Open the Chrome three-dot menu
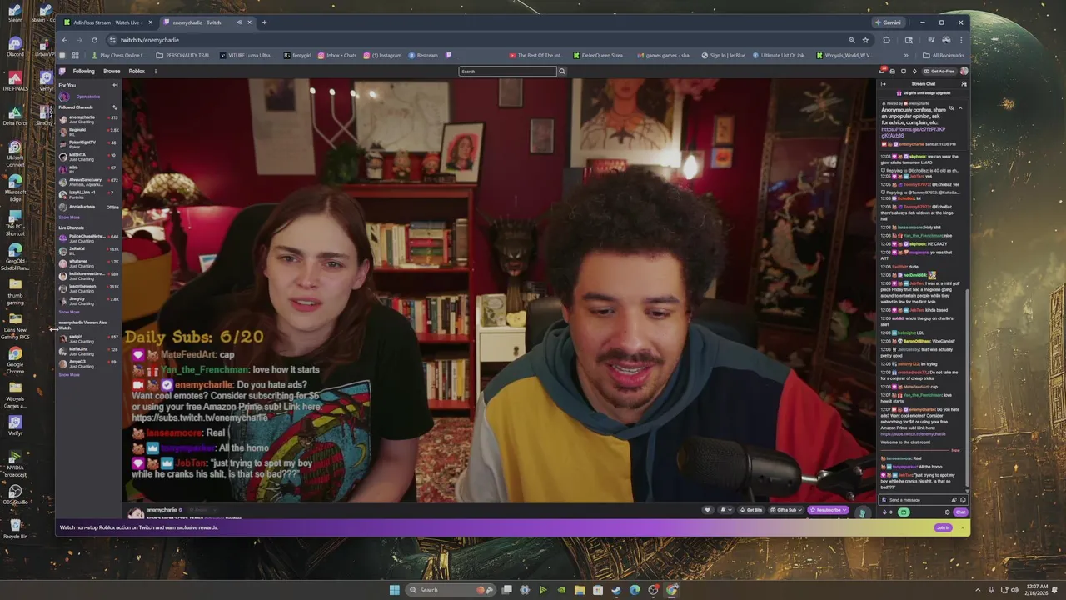The width and height of the screenshot is (1066, 600). [961, 40]
